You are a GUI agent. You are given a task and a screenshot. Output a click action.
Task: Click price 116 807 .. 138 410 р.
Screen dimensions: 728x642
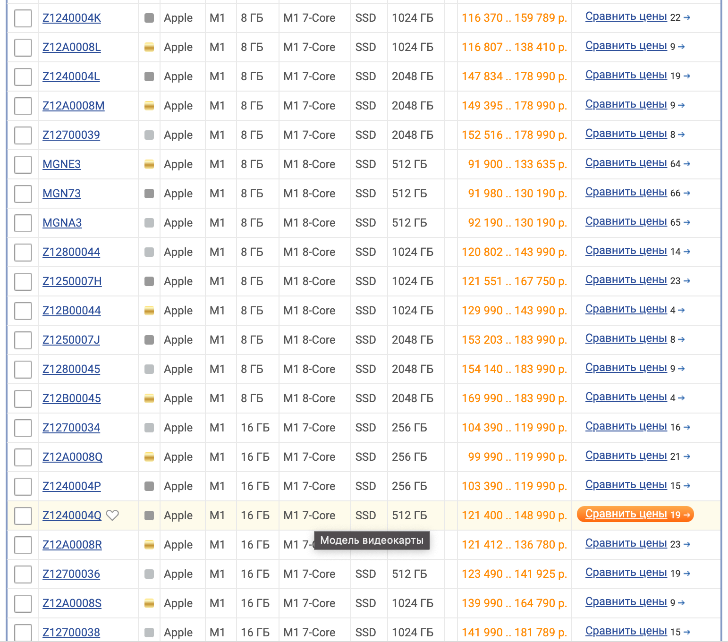point(515,47)
